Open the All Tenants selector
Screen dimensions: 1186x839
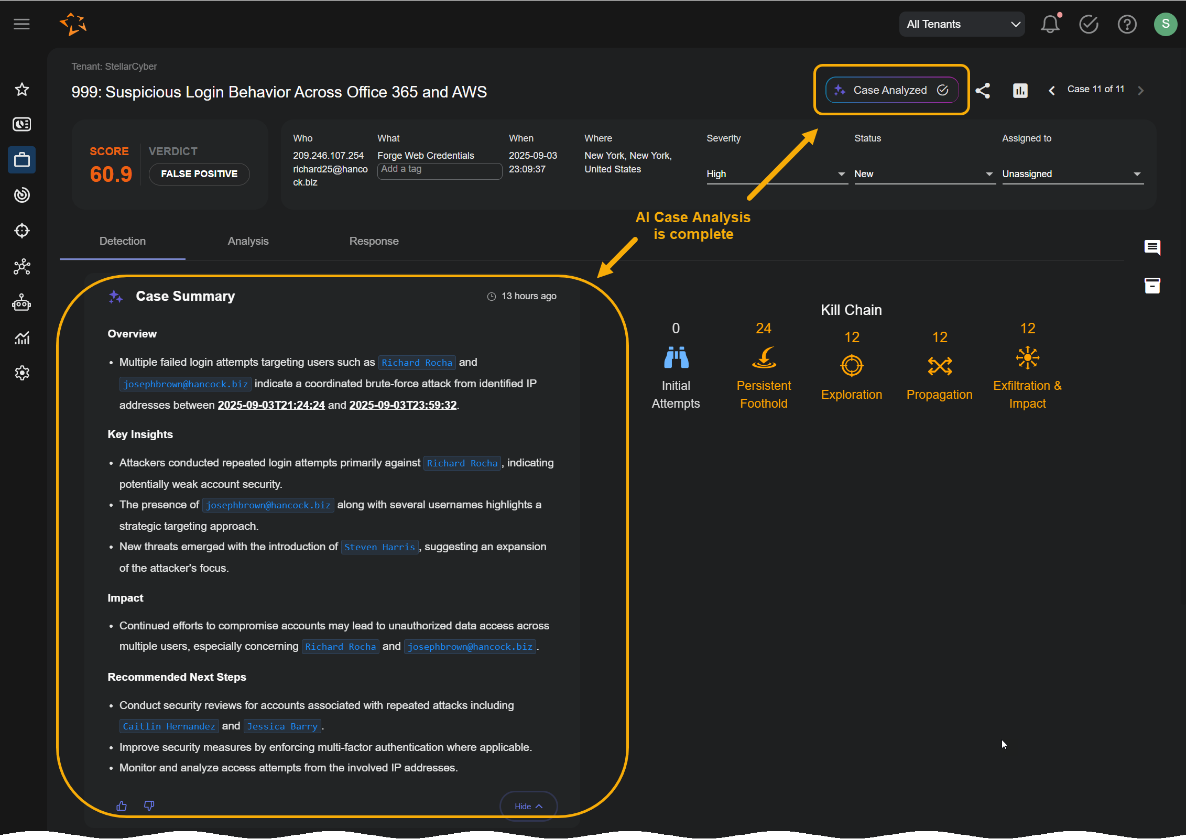[x=962, y=24]
